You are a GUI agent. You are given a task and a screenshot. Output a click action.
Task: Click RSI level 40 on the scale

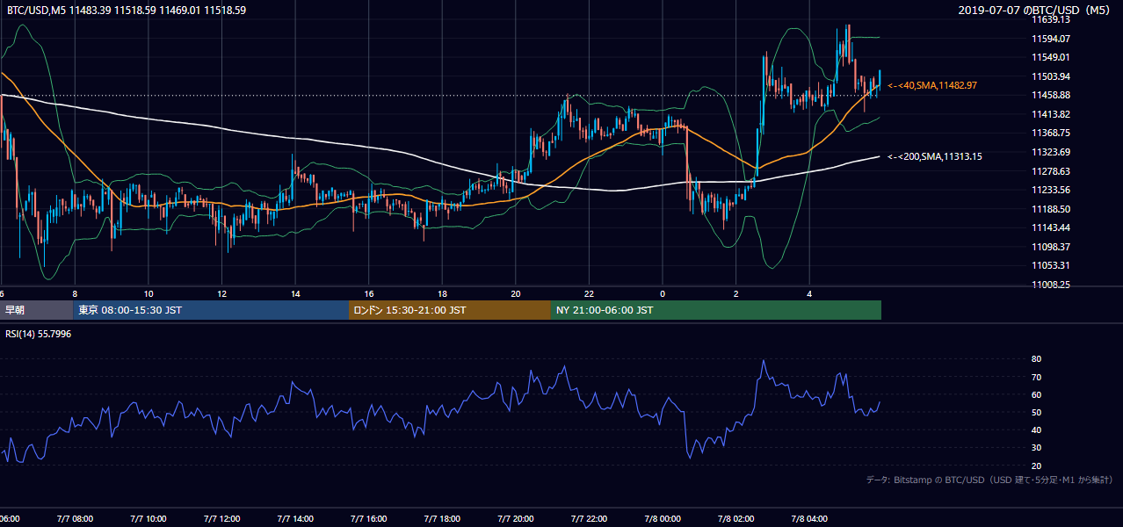(x=1037, y=430)
